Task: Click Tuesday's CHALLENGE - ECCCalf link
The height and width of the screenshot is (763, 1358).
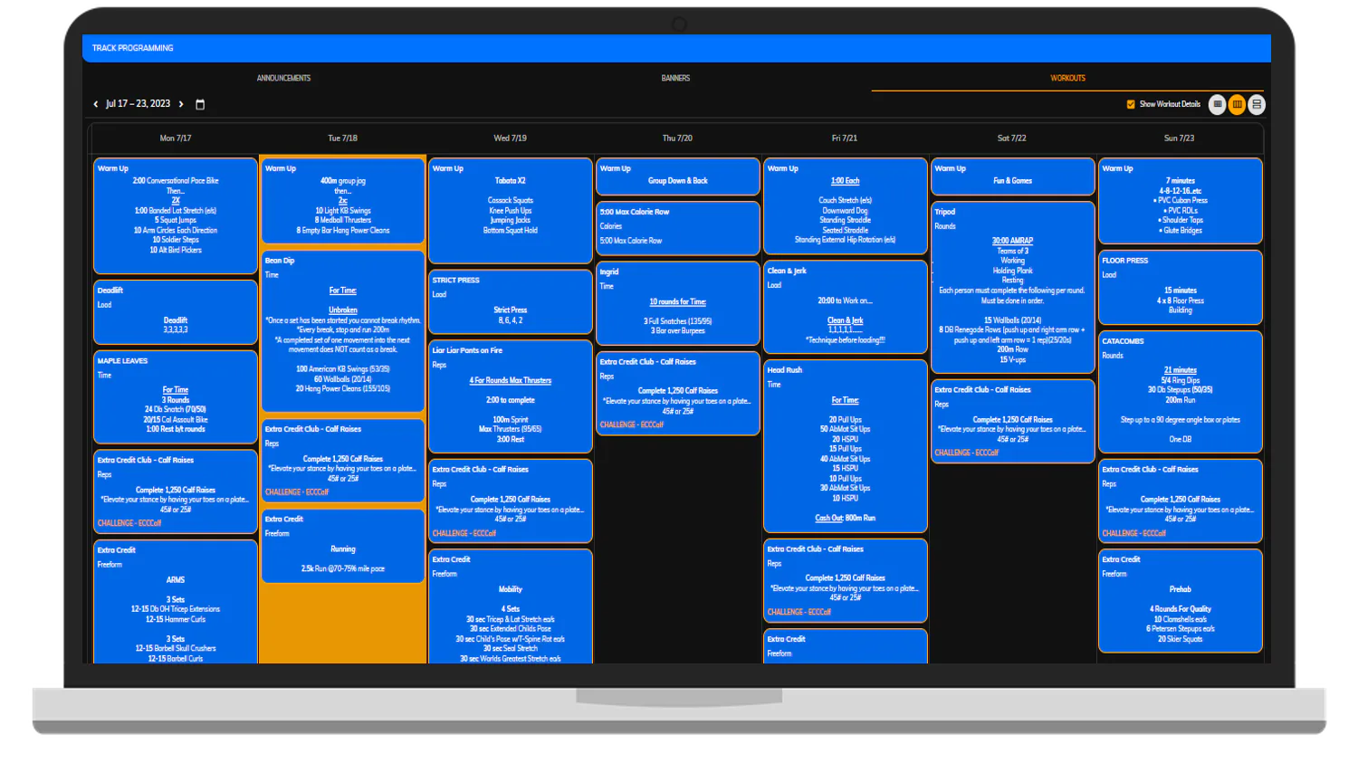Action: coord(297,492)
